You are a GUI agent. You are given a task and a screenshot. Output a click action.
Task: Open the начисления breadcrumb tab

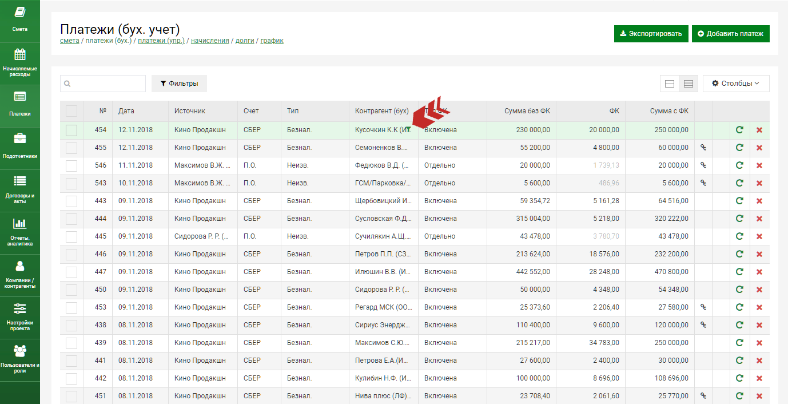(210, 41)
